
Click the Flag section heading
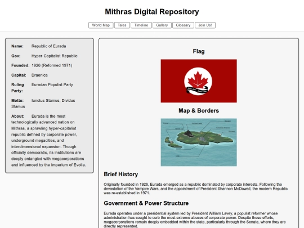pos(199,51)
